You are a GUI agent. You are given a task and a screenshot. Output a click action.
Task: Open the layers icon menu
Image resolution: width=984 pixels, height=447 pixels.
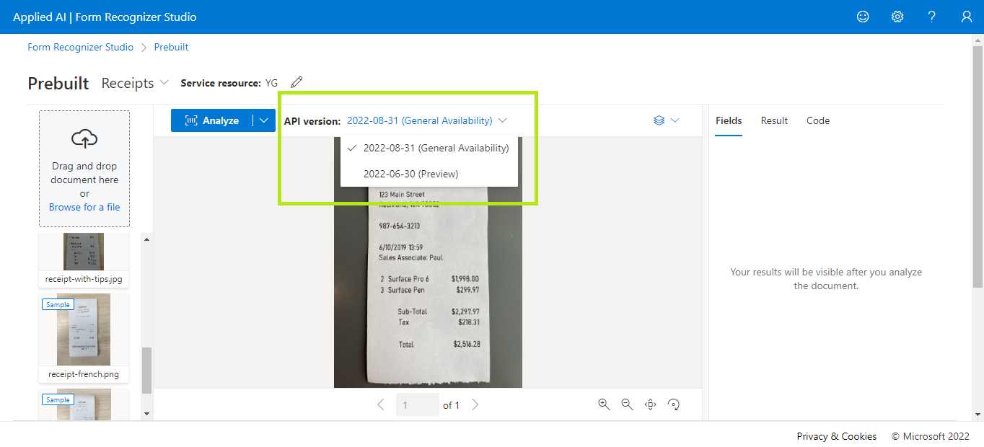coord(659,120)
